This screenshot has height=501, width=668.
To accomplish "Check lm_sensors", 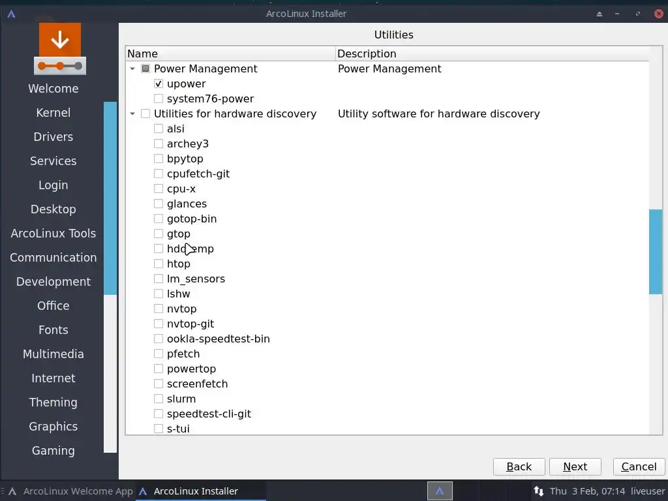I will [159, 279].
